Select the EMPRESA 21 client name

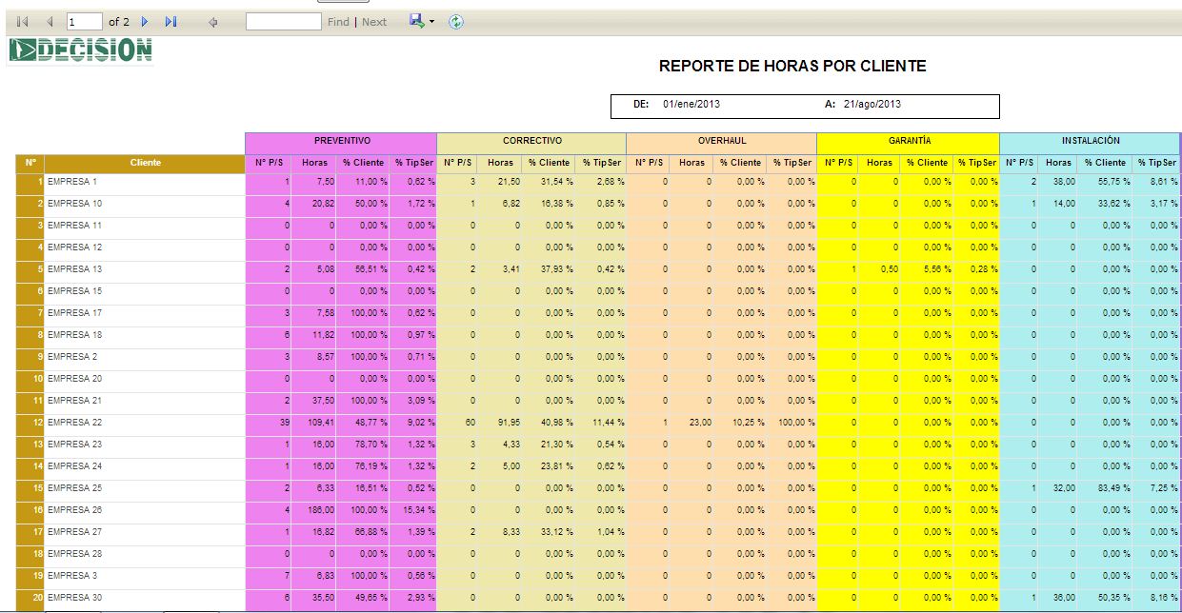74,401
